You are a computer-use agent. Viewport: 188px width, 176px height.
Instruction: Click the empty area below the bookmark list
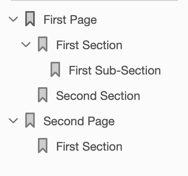click(x=94, y=165)
